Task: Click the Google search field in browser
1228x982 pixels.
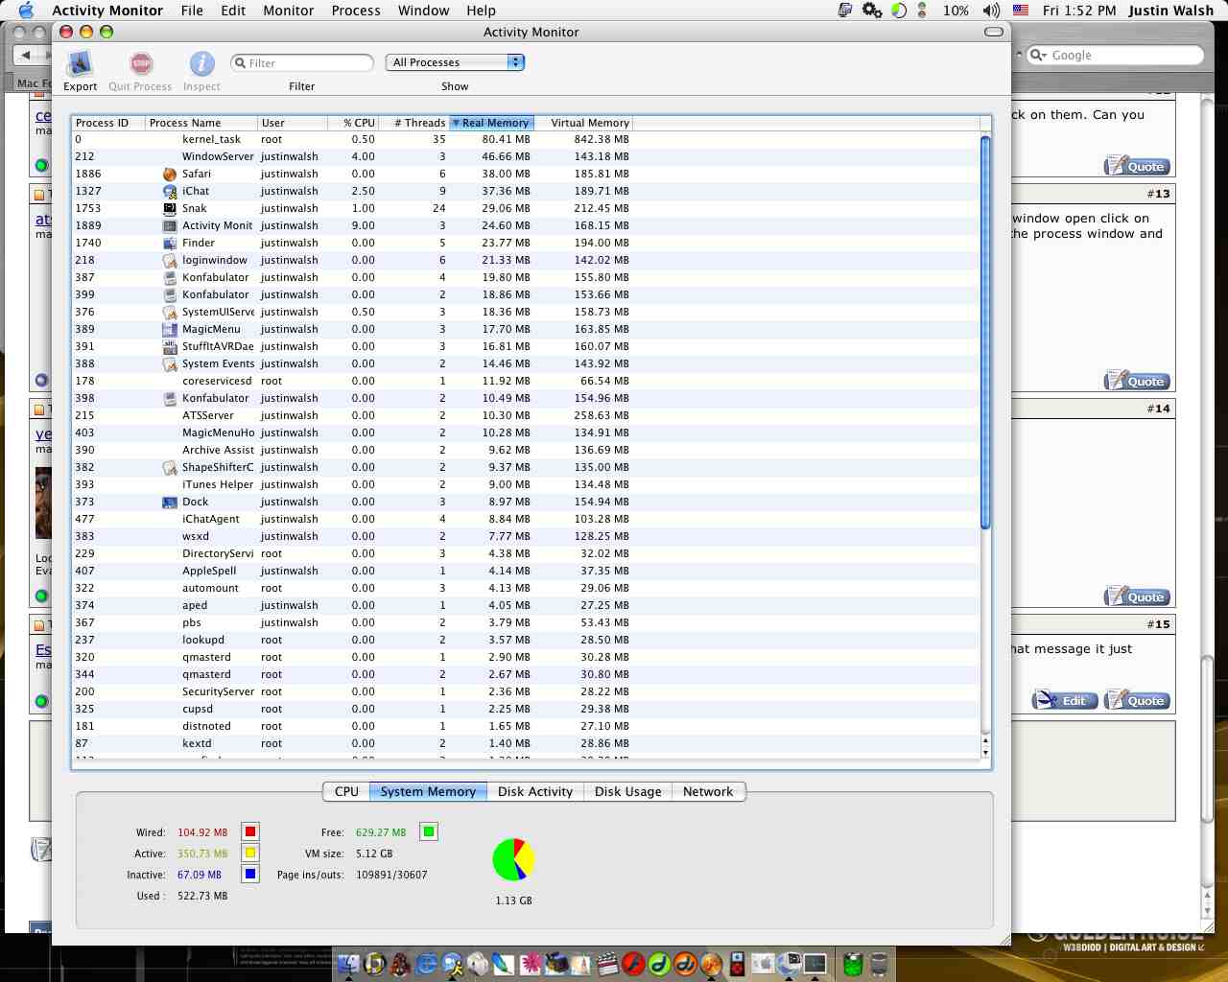Action: [x=1115, y=55]
